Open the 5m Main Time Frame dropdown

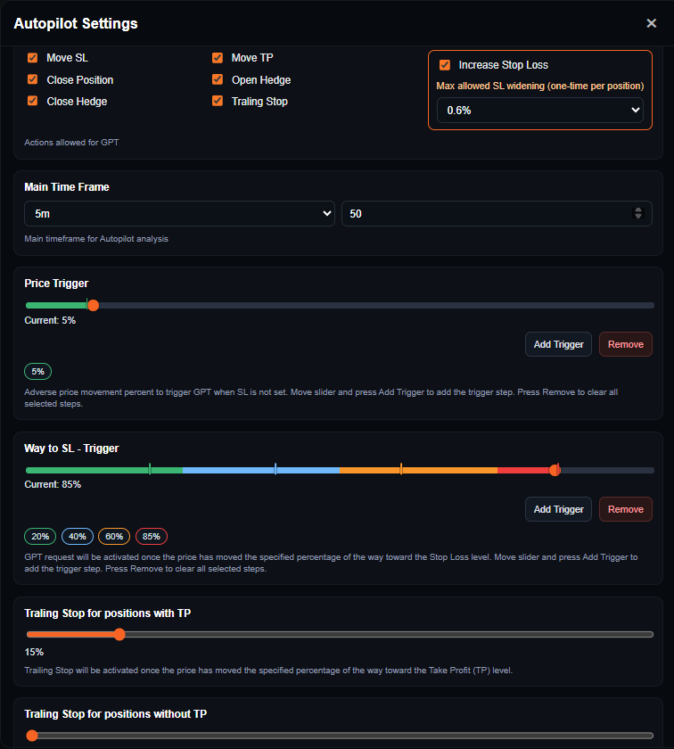point(179,213)
